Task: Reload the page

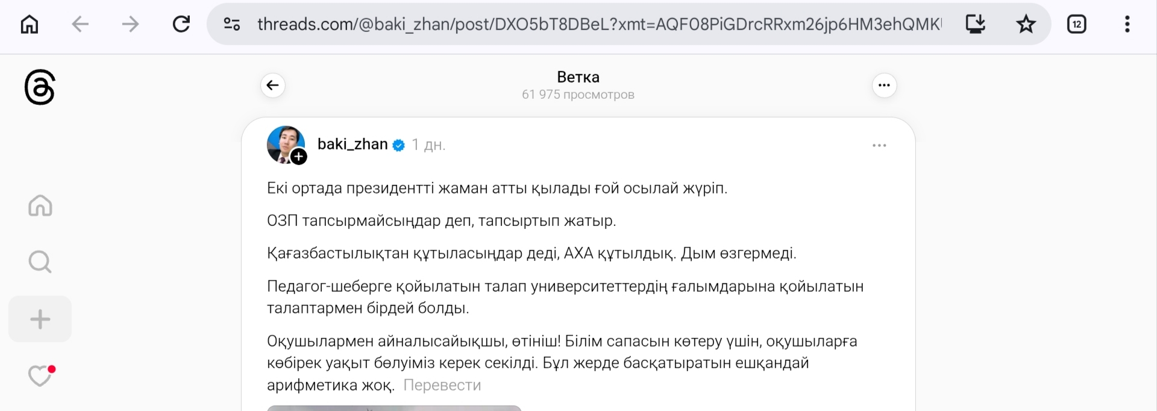Action: [181, 24]
